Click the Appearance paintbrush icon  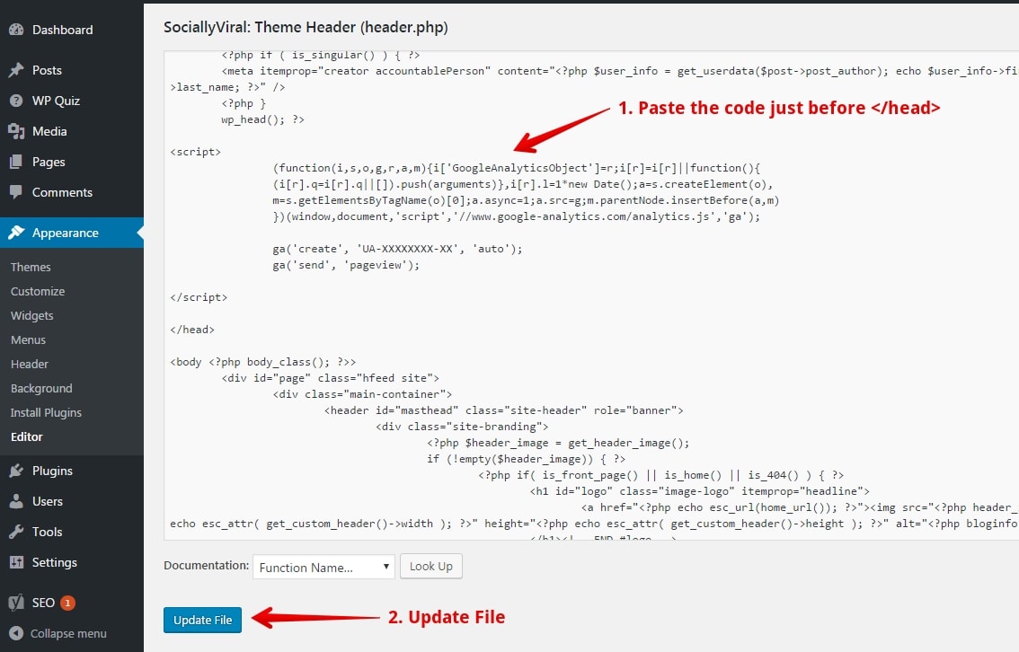(x=16, y=233)
